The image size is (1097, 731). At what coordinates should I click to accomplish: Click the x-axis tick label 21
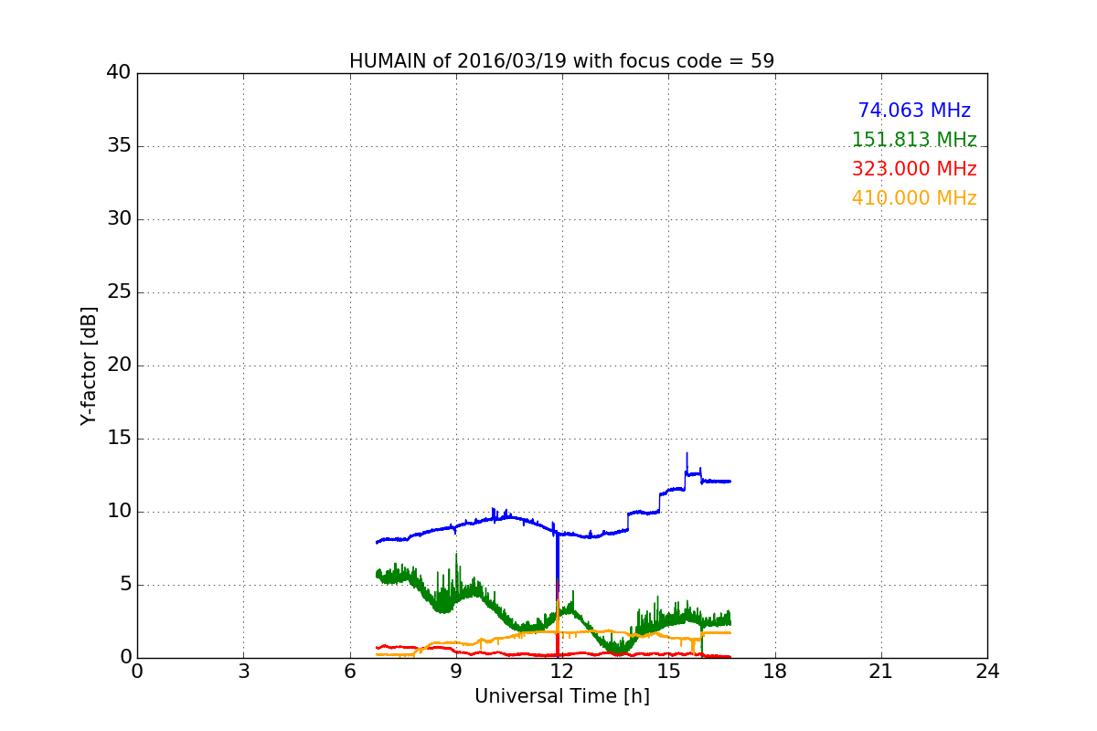[881, 672]
